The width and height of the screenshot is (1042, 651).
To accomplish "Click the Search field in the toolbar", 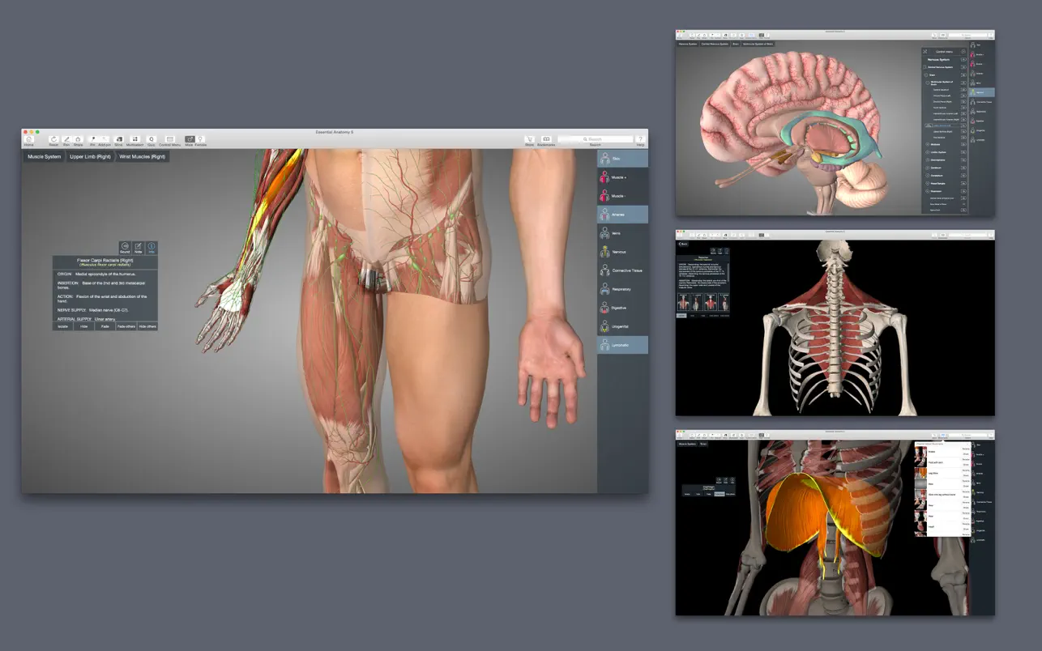I will click(596, 139).
